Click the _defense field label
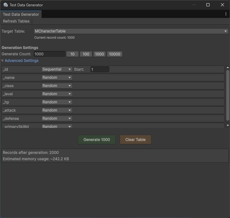This screenshot has width=230, height=218. click(x=11, y=118)
